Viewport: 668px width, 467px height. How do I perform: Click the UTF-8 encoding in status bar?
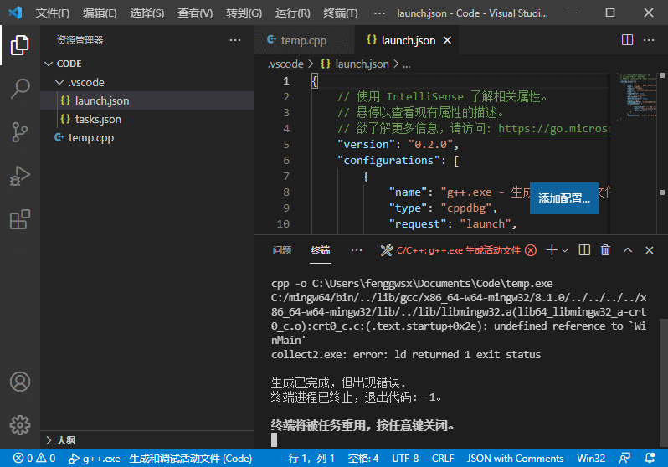405,458
